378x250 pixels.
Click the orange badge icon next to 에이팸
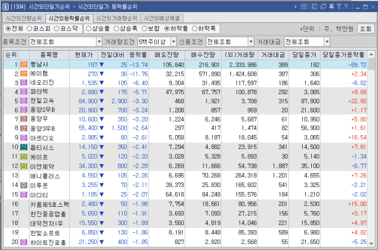[23, 74]
